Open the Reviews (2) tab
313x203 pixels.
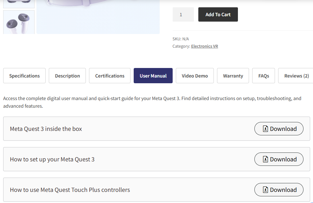296,76
